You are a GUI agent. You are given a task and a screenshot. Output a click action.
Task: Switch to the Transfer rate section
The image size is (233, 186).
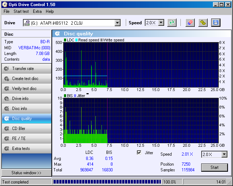coord(26,69)
